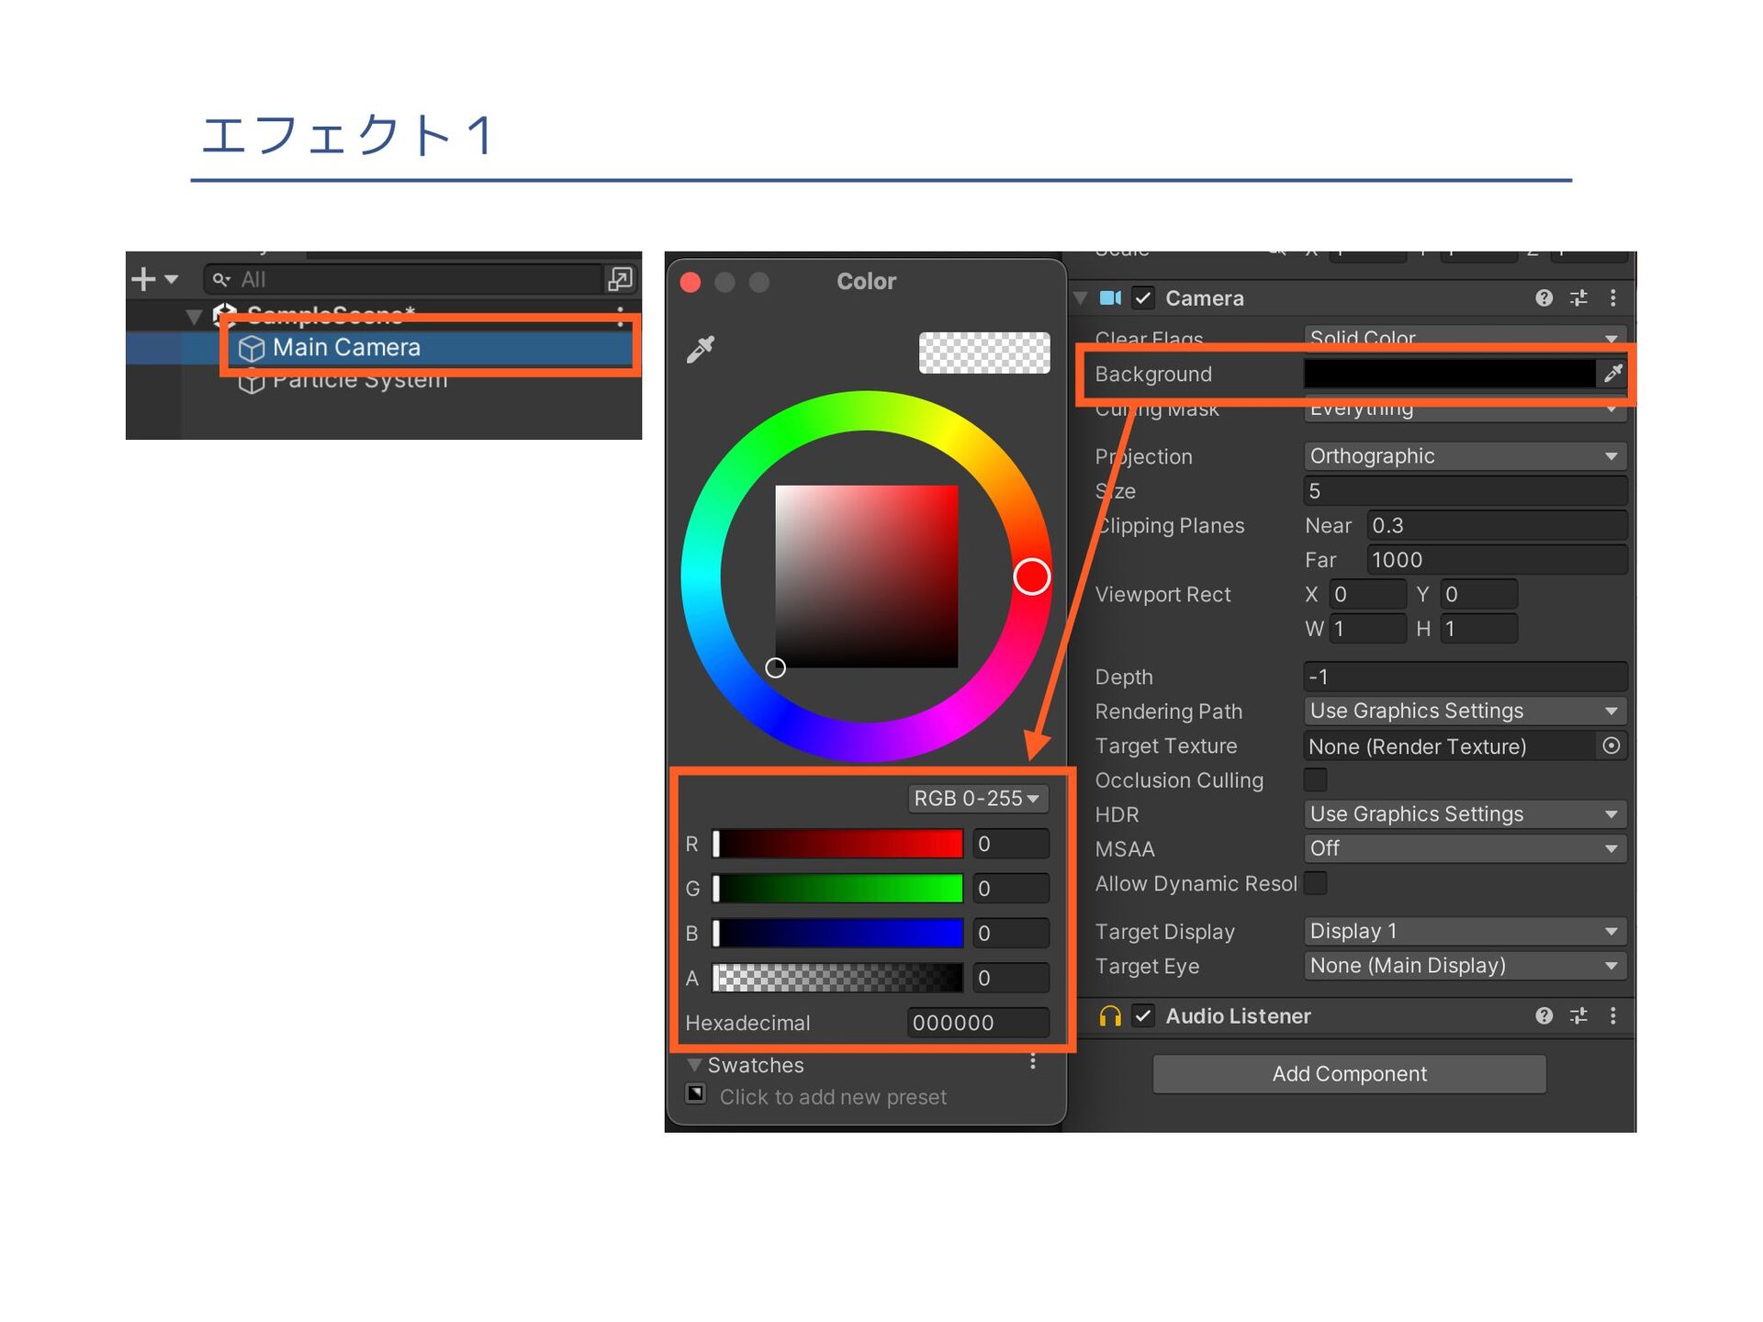Open Camera component preset settings icon
This screenshot has height=1322, width=1763.
coord(1578,298)
